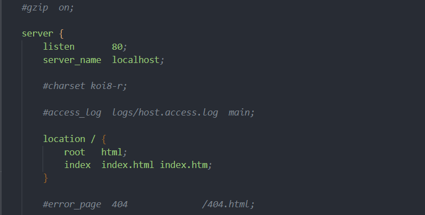Click the 'main;' log format value
425x215 pixels.
click(242, 113)
